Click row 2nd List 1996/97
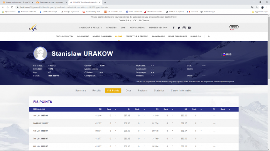 pyautogui.click(x=134, y=123)
